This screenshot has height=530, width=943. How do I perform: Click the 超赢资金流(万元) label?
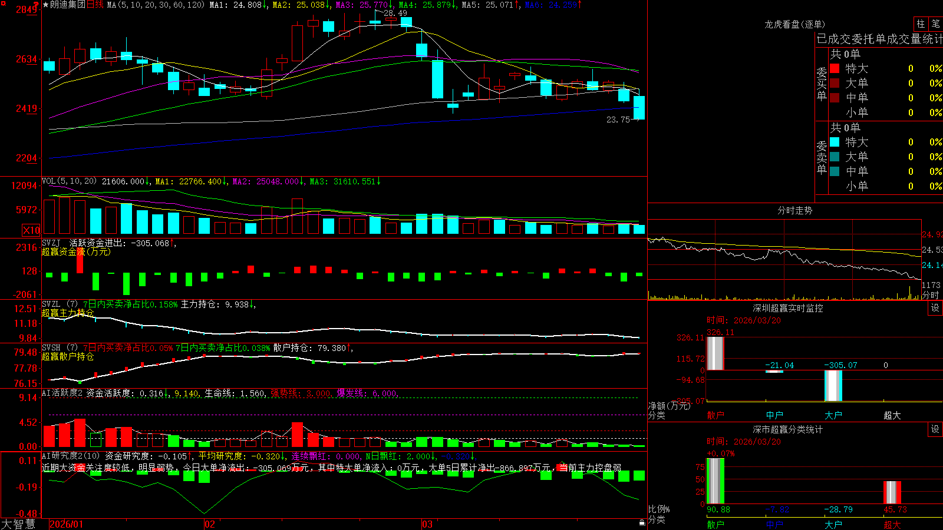pos(76,251)
